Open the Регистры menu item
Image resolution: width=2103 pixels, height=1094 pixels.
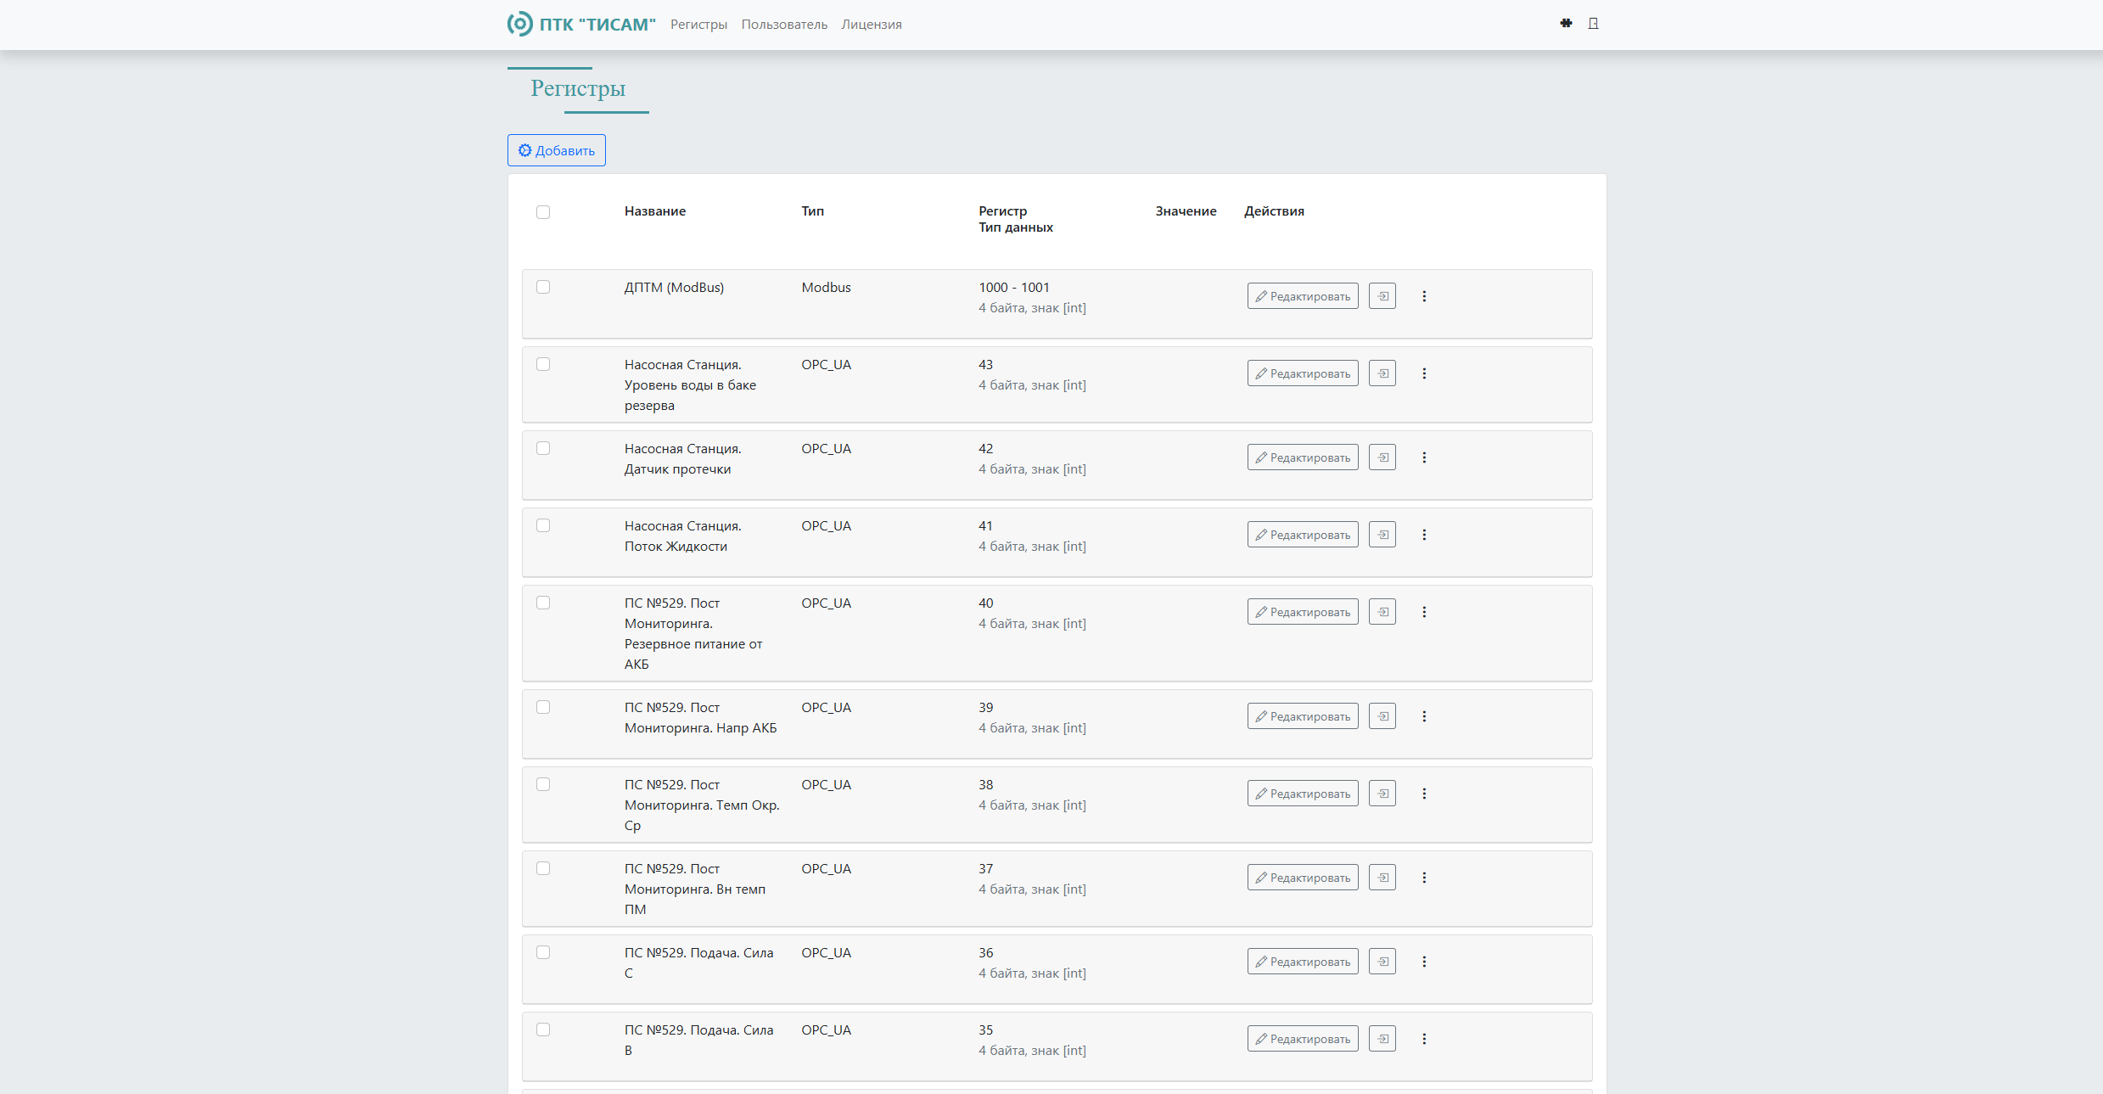point(698,25)
